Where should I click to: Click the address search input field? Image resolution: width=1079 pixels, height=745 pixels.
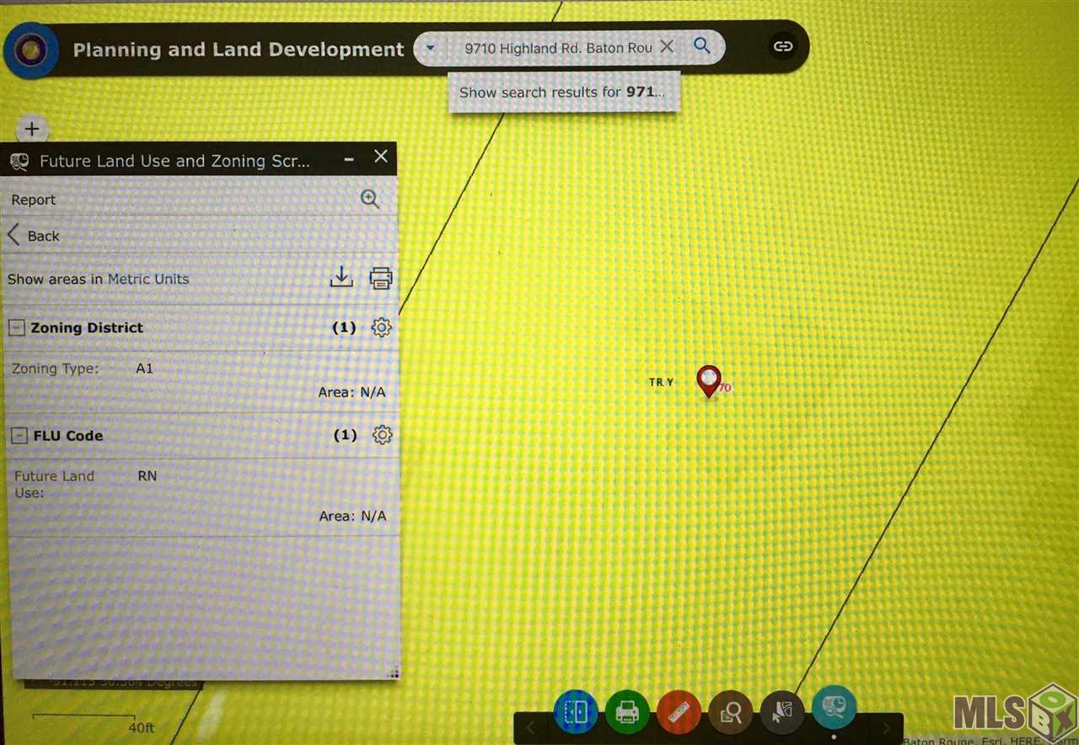click(558, 48)
